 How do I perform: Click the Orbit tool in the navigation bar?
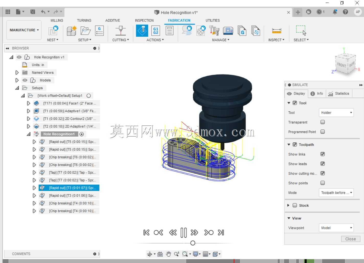150,254
